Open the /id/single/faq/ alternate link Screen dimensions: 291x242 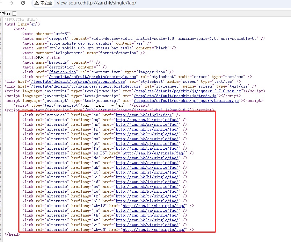pos(147,182)
